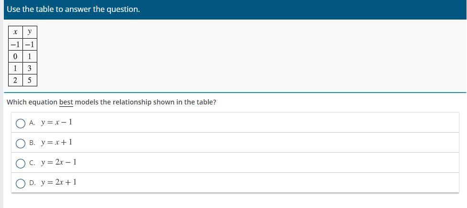Click the y value 1 beside x value 0
Viewport: 467px width, 208px height.
click(x=30, y=56)
